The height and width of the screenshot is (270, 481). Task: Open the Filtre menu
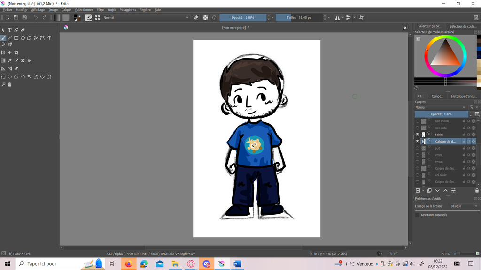(x=100, y=10)
